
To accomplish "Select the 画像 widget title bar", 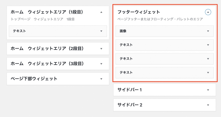I will click(164, 31).
